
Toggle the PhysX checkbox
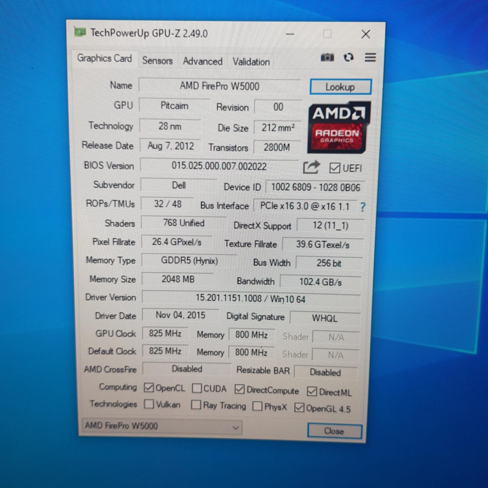[x=257, y=406]
